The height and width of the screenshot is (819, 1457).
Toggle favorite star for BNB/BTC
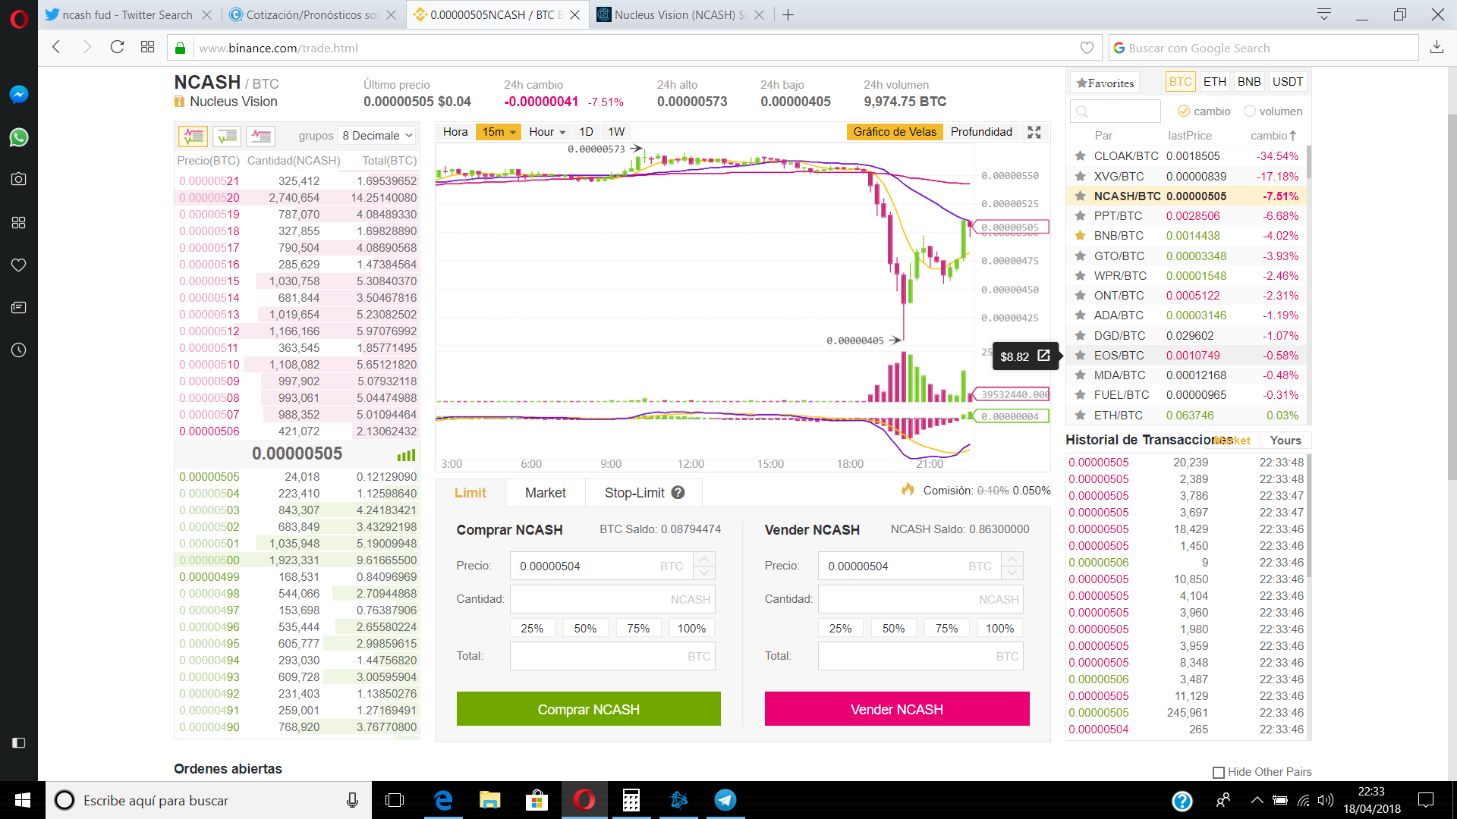coord(1079,236)
